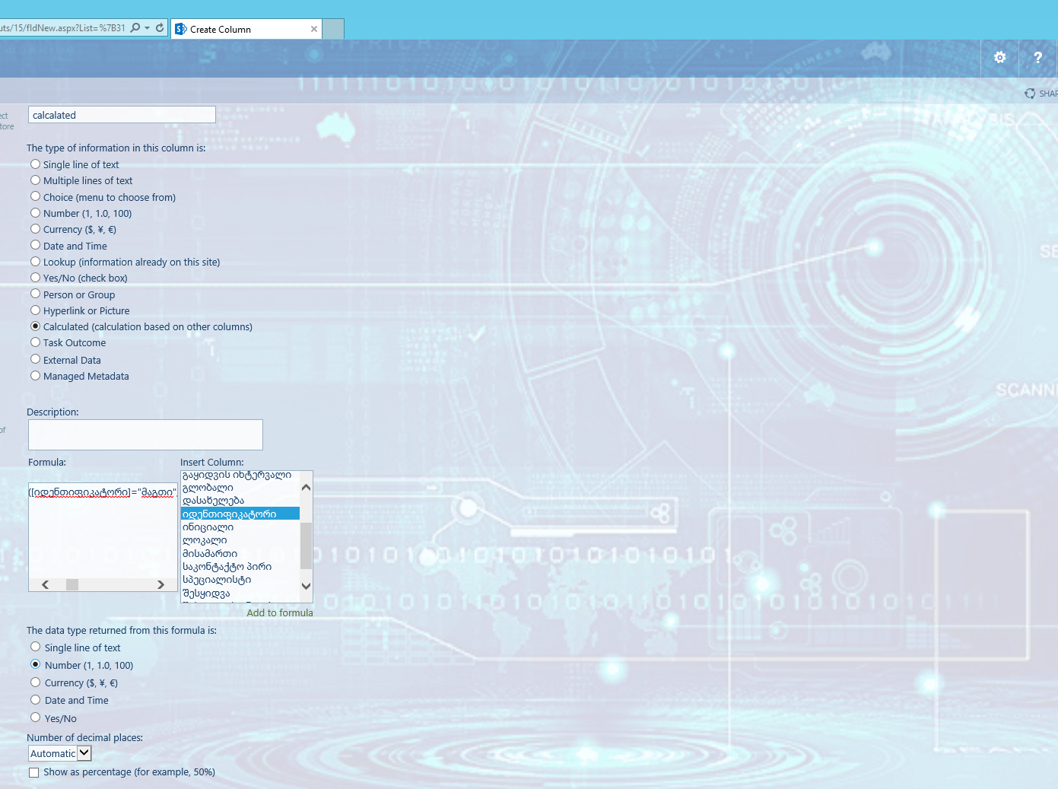Screen dimensions: 1058x789
Task: Set return type to Currency
Action: pos(35,682)
